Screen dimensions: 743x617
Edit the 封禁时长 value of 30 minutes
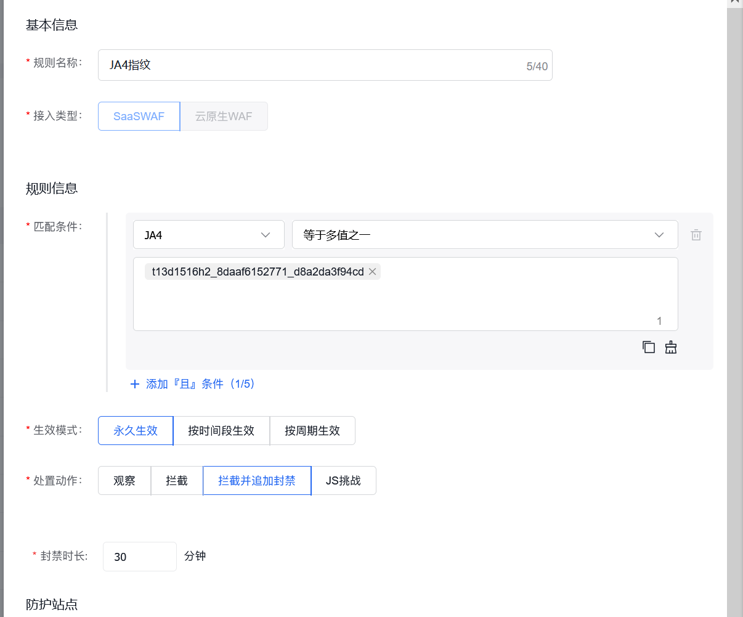pos(139,556)
